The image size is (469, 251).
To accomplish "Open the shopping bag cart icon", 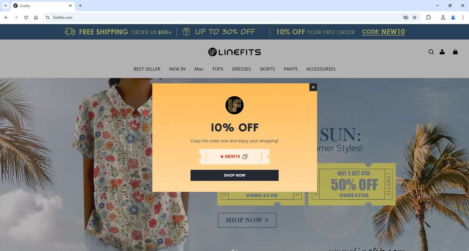I will coord(455,52).
